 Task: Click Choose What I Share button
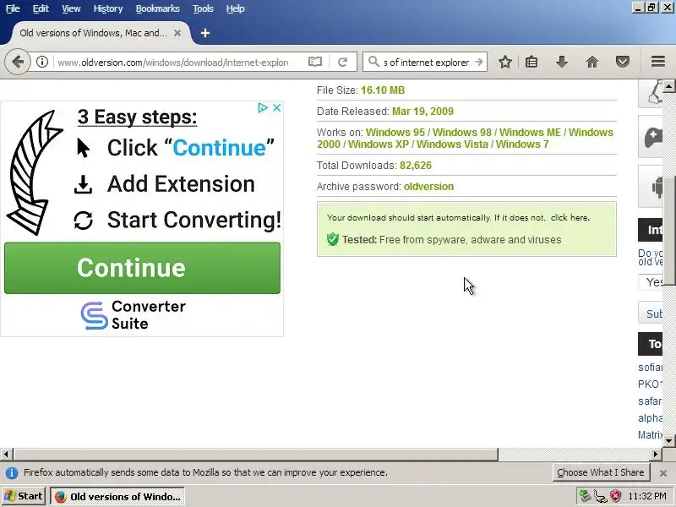(x=601, y=472)
